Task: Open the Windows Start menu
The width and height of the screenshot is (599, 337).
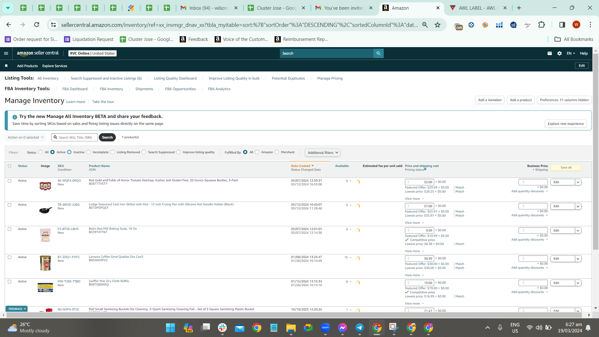Action: tap(170, 328)
